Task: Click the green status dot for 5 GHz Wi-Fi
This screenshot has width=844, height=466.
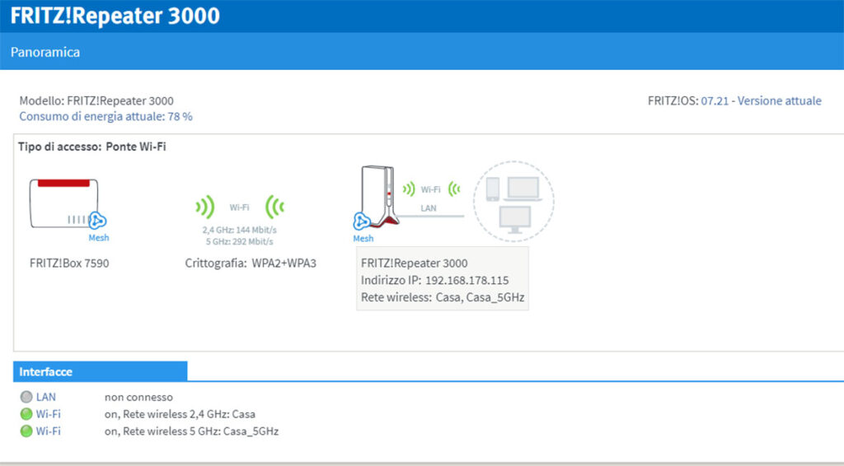Action: [x=26, y=431]
